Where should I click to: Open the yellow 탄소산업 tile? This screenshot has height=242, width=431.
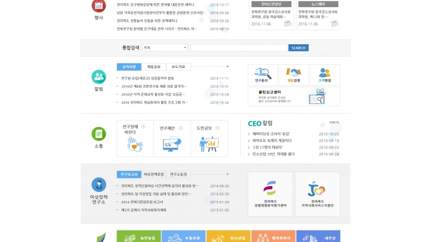228,236
